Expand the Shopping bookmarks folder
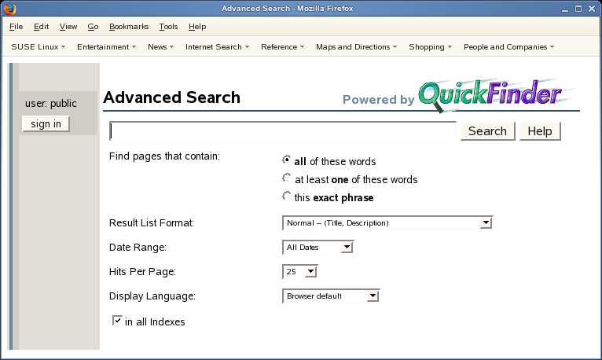 tap(430, 47)
